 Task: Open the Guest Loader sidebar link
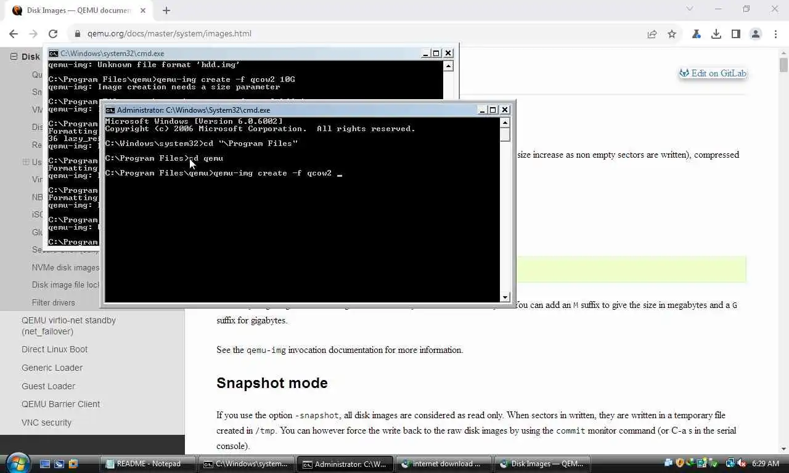point(48,386)
